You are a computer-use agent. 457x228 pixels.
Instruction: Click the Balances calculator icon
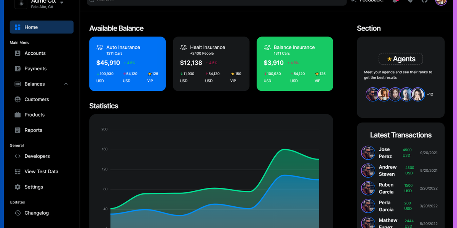(x=18, y=84)
